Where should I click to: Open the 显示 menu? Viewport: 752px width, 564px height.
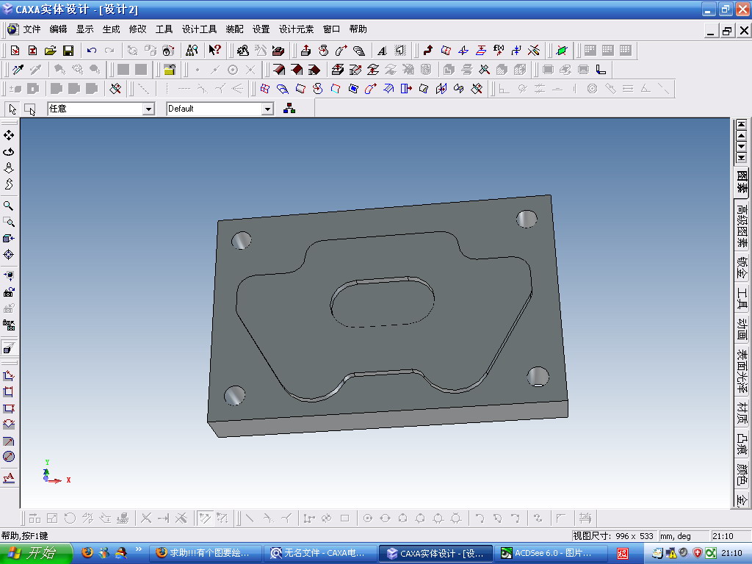85,29
